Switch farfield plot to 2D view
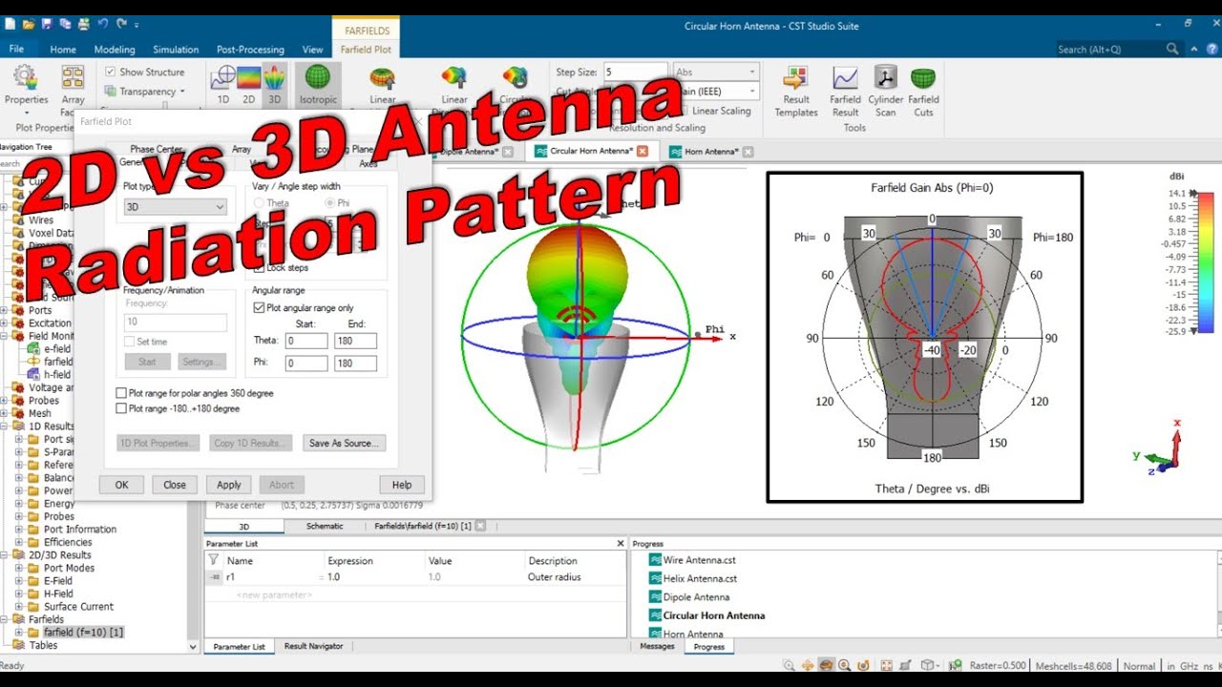The height and width of the screenshot is (687, 1222). click(248, 84)
